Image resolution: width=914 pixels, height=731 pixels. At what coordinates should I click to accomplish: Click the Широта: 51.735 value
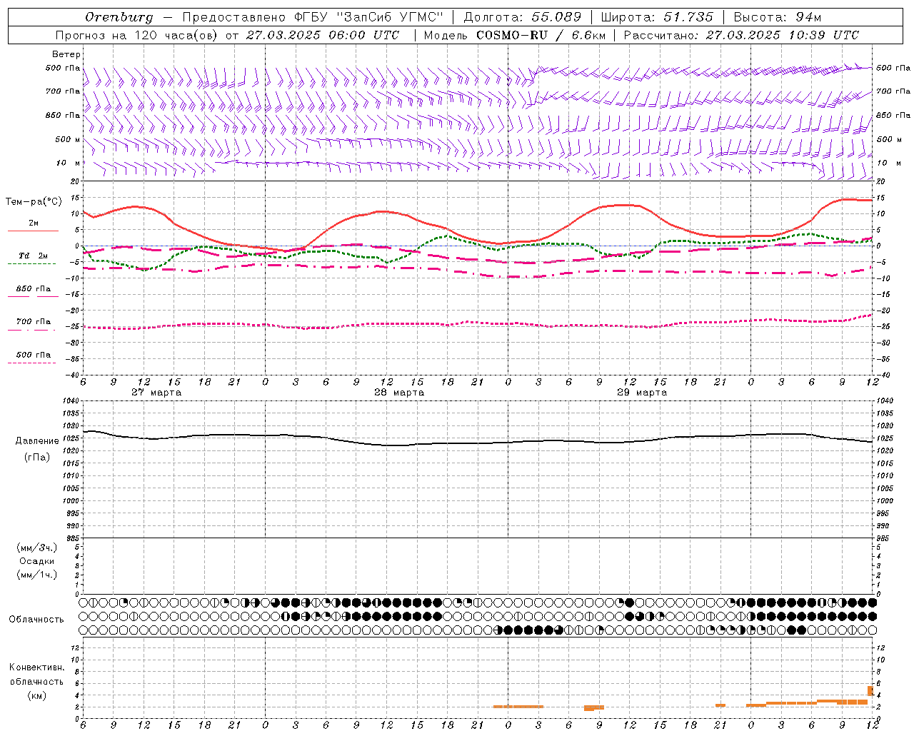tap(657, 17)
